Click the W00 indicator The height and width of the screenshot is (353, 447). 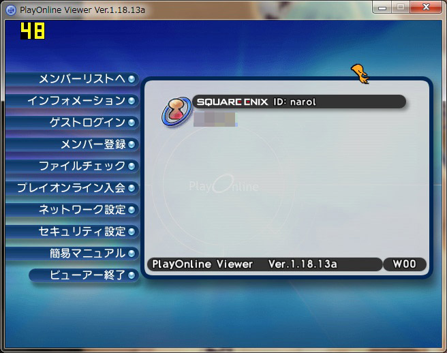tap(405, 264)
